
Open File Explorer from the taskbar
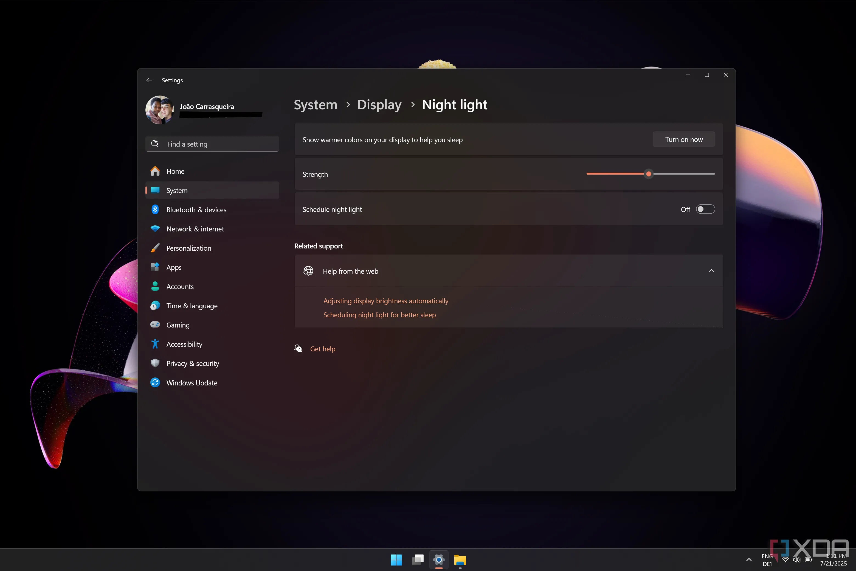tap(460, 560)
